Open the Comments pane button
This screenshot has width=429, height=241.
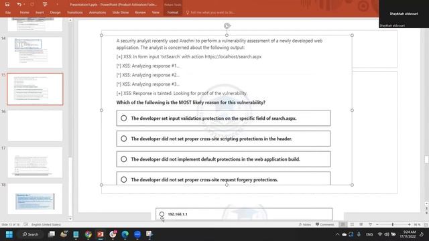(x=324, y=224)
